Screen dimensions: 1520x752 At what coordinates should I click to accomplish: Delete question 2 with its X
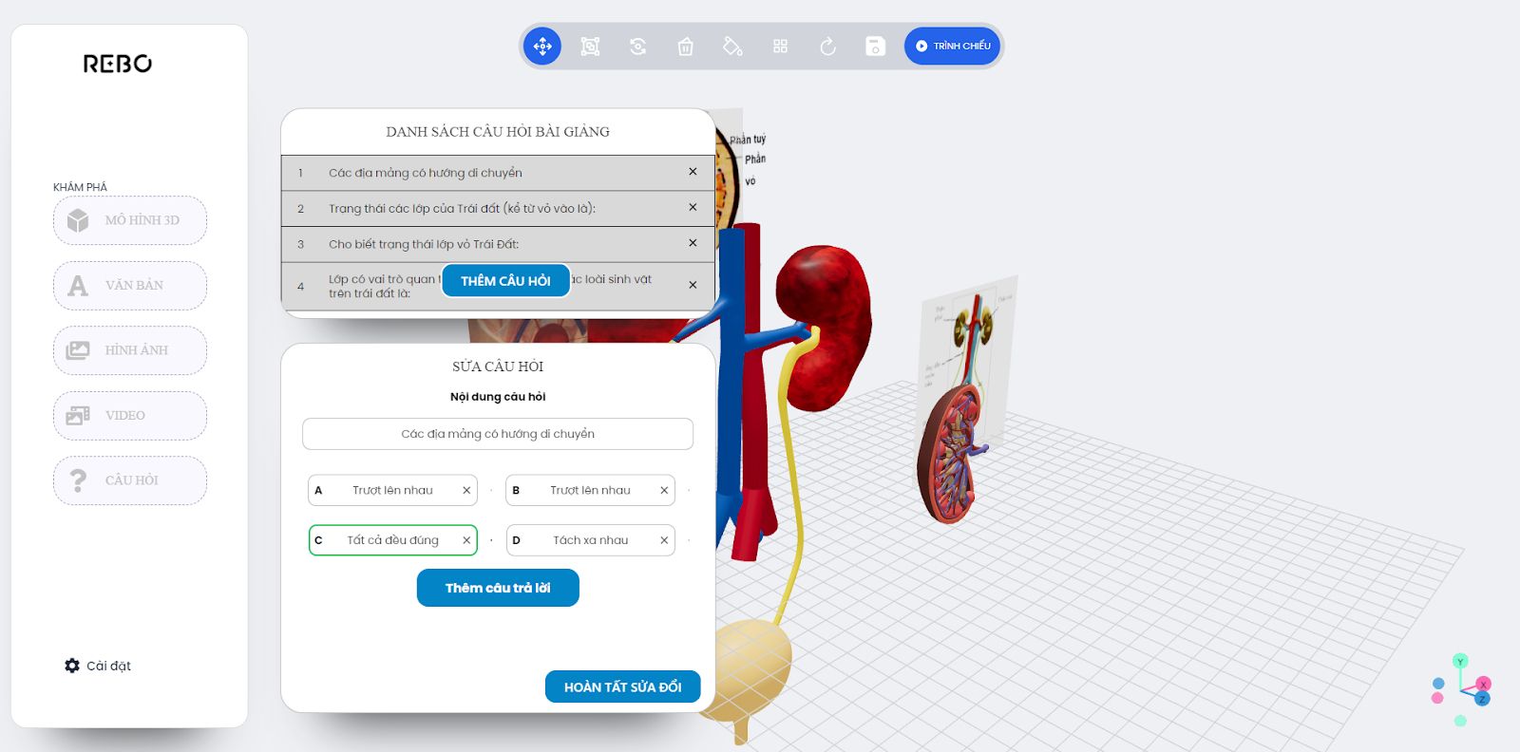point(693,207)
